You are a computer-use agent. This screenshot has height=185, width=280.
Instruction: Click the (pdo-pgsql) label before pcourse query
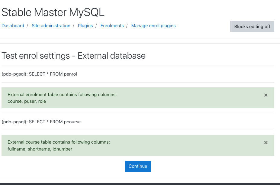point(15,122)
